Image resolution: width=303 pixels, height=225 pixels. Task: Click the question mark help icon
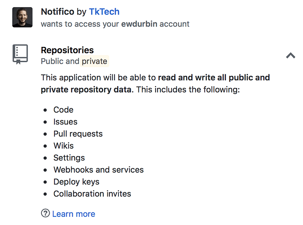pyautogui.click(x=46, y=213)
